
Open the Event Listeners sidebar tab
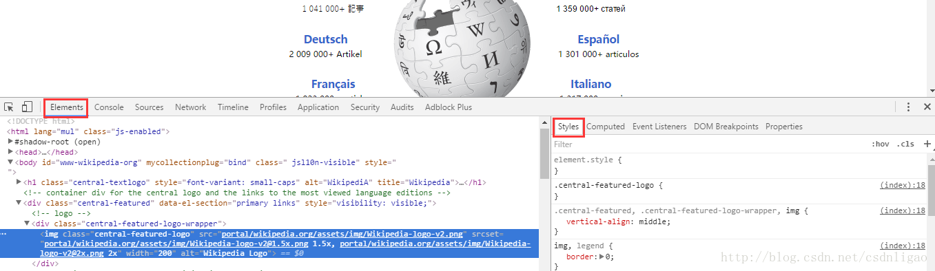pyautogui.click(x=659, y=127)
